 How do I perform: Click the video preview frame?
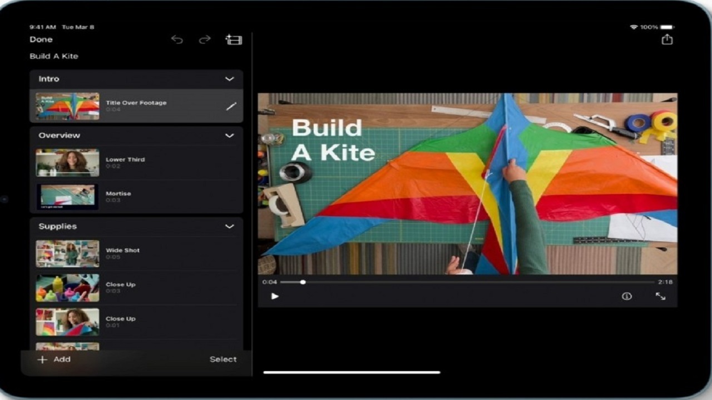tap(468, 183)
